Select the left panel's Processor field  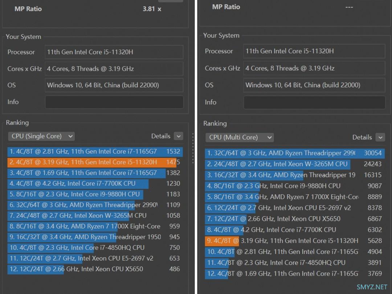114,52
